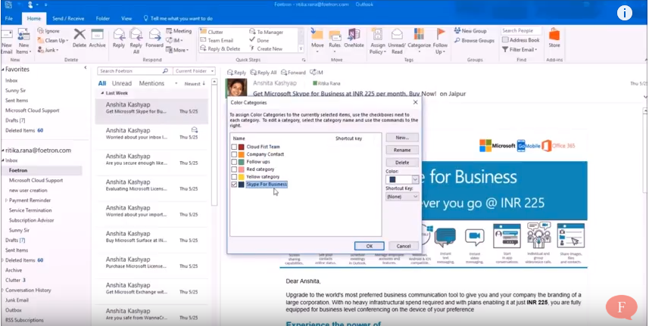This screenshot has width=649, height=326.
Task: Click the Archive ribbon icon
Action: 97,38
